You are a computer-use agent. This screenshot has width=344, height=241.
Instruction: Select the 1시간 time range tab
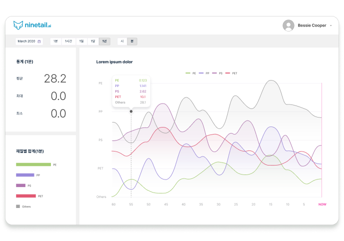pyautogui.click(x=68, y=41)
